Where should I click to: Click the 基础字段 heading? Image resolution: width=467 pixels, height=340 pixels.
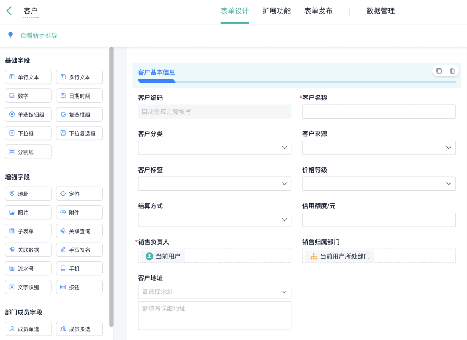18,60
